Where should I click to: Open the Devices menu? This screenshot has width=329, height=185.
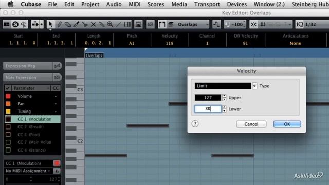237,4
